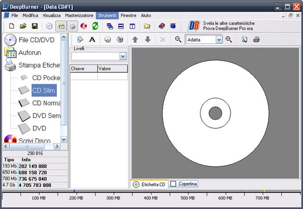Click the blue marker on capacity bar

click(x=74, y=191)
